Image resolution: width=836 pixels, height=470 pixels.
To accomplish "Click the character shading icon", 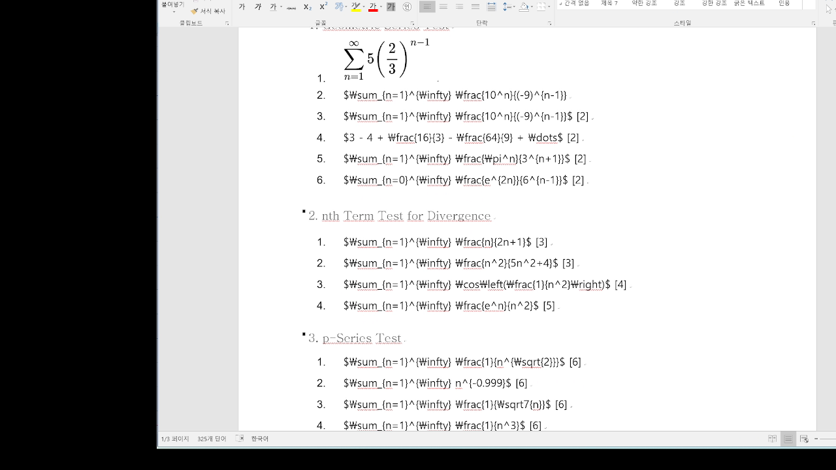I will tap(391, 7).
